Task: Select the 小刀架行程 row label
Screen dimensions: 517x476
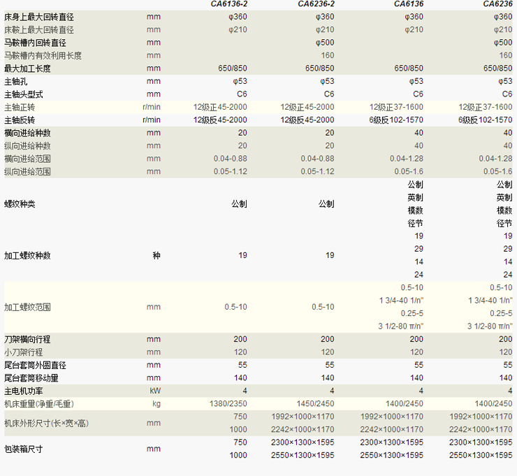Action: pos(24,352)
